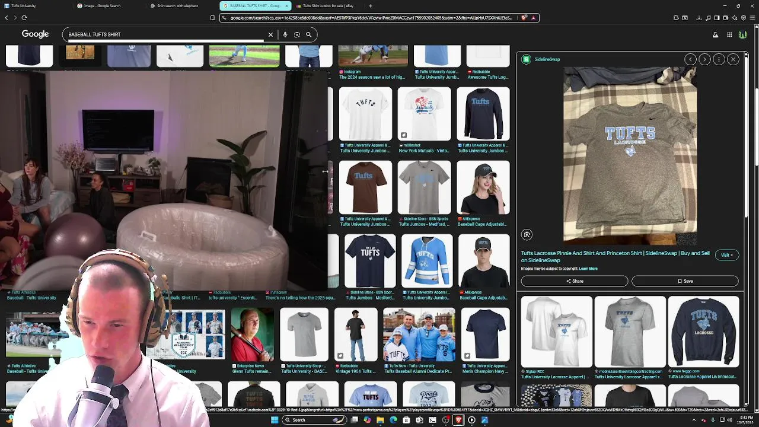This screenshot has height=427, width=759.
Task: Open the Tufts Lacrosse Pinnie title link
Action: 615,256
